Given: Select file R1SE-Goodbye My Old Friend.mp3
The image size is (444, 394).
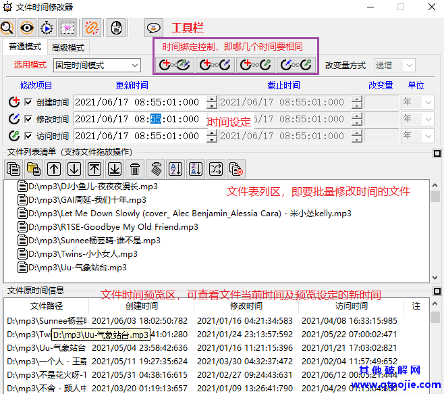Looking at the screenshot, I should [x=107, y=227].
